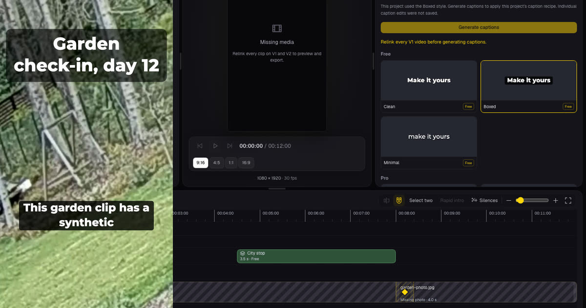586x308 pixels.
Task: Select the City stop clip on the timeline
Action: pos(316,256)
